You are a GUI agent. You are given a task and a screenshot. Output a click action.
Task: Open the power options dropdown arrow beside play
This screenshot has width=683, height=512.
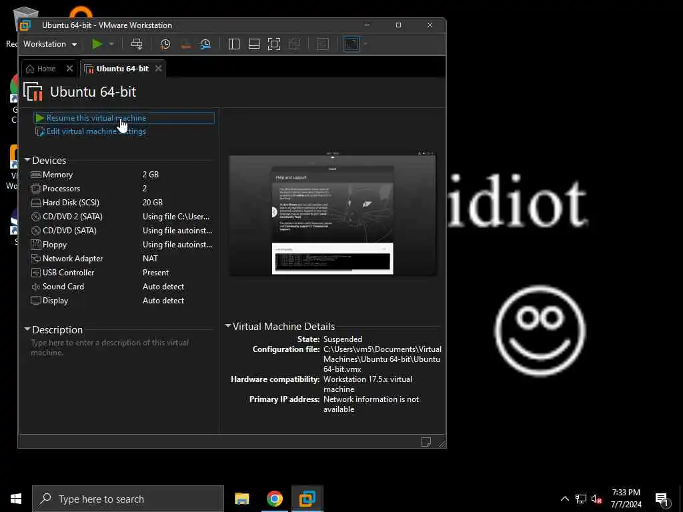coord(111,44)
